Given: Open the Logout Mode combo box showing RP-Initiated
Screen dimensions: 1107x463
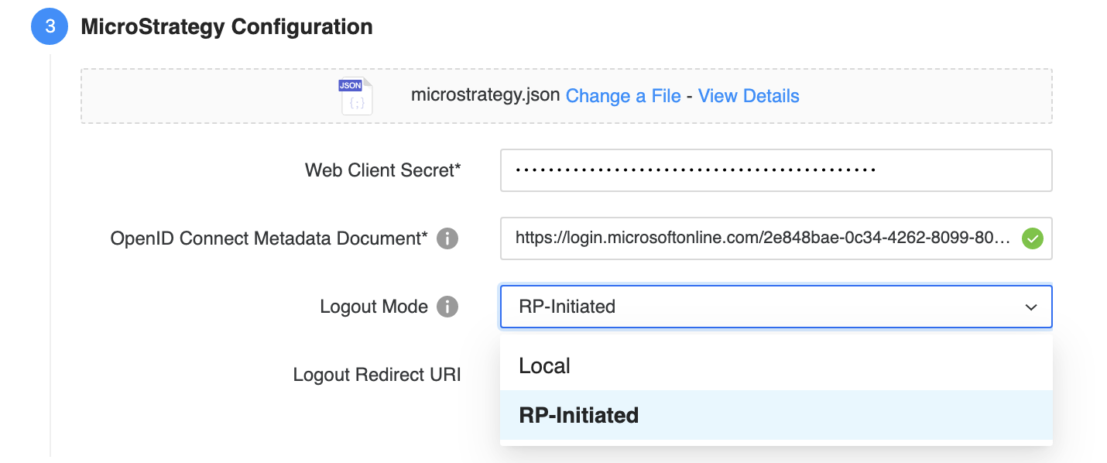Looking at the screenshot, I should coord(759,307).
